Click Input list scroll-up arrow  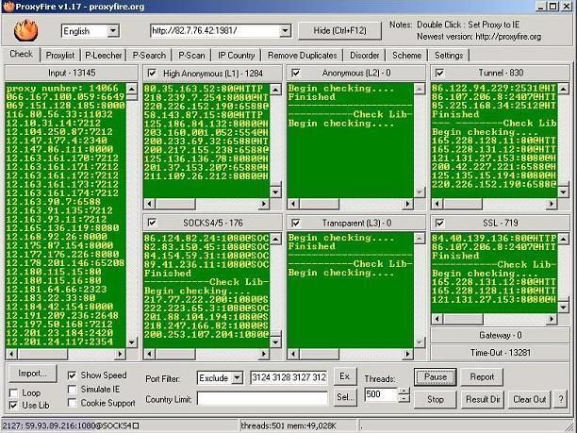(x=132, y=89)
